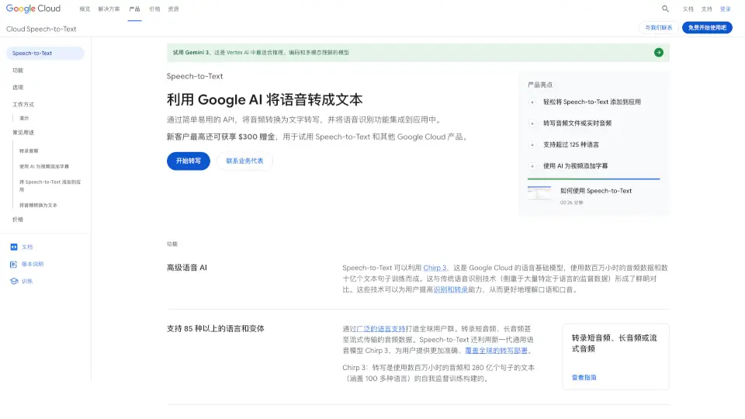Go to 工作方式 in the left sidebar
The image size is (745, 419).
point(23,105)
